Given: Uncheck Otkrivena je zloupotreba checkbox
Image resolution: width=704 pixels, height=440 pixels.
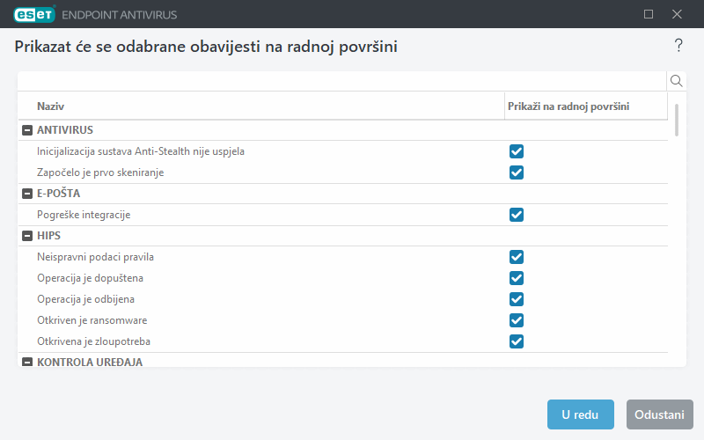Looking at the screenshot, I should click(517, 341).
